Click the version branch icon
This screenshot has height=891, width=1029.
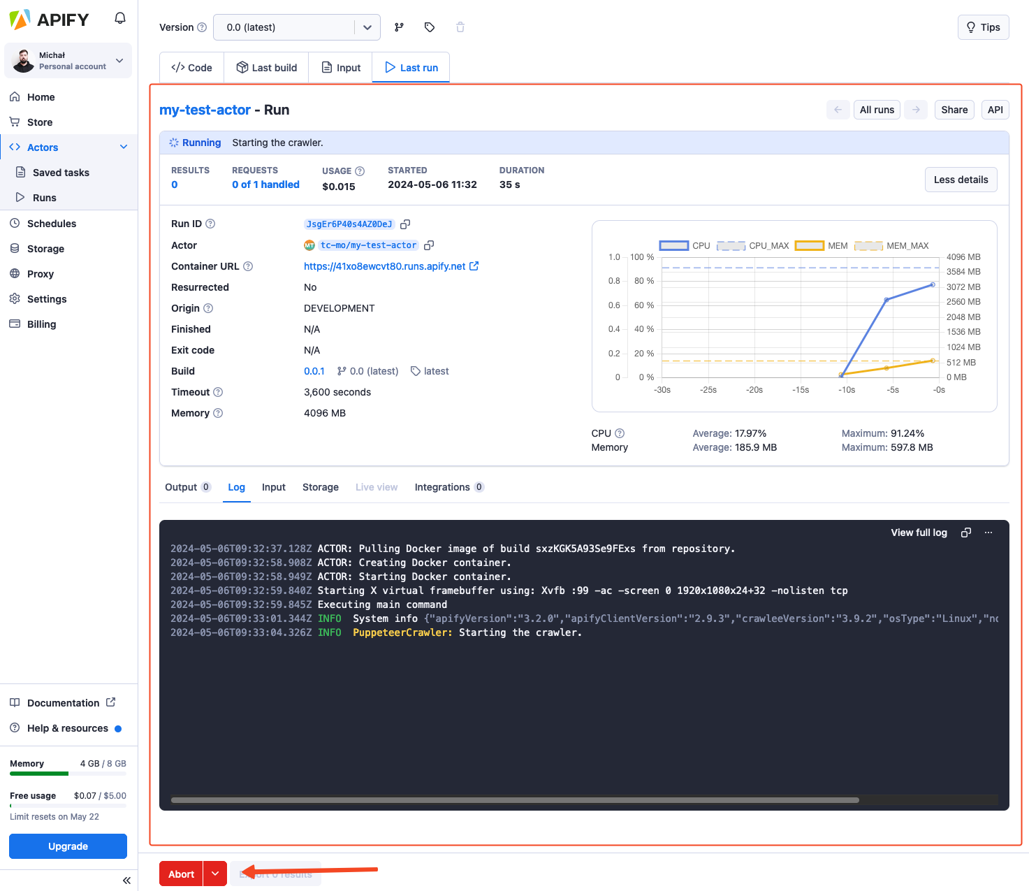[x=399, y=27]
